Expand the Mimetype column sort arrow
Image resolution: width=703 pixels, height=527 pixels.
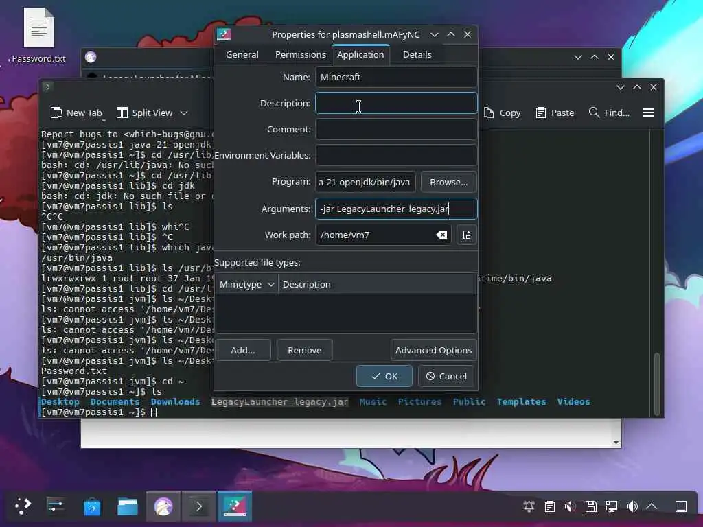(x=270, y=285)
